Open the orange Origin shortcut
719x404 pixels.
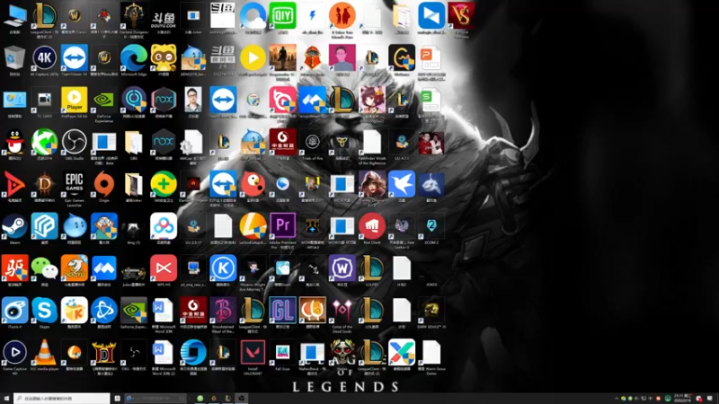click(104, 186)
